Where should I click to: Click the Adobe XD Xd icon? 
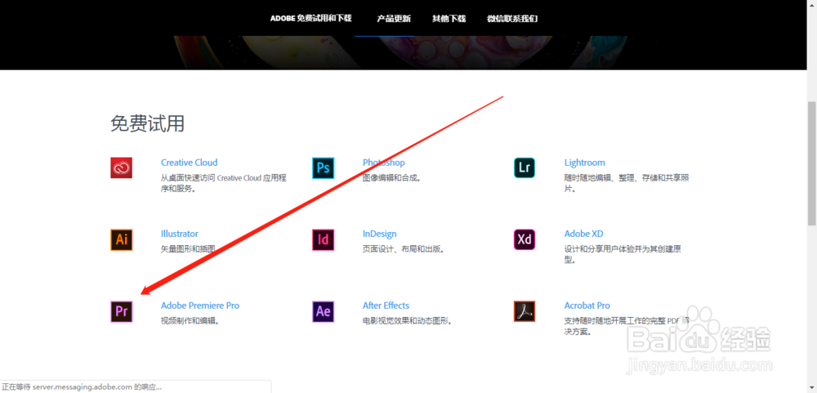point(525,239)
